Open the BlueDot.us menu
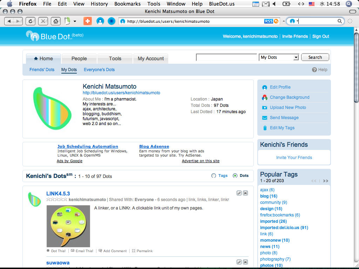This screenshot has height=269, width=359. [x=222, y=4]
